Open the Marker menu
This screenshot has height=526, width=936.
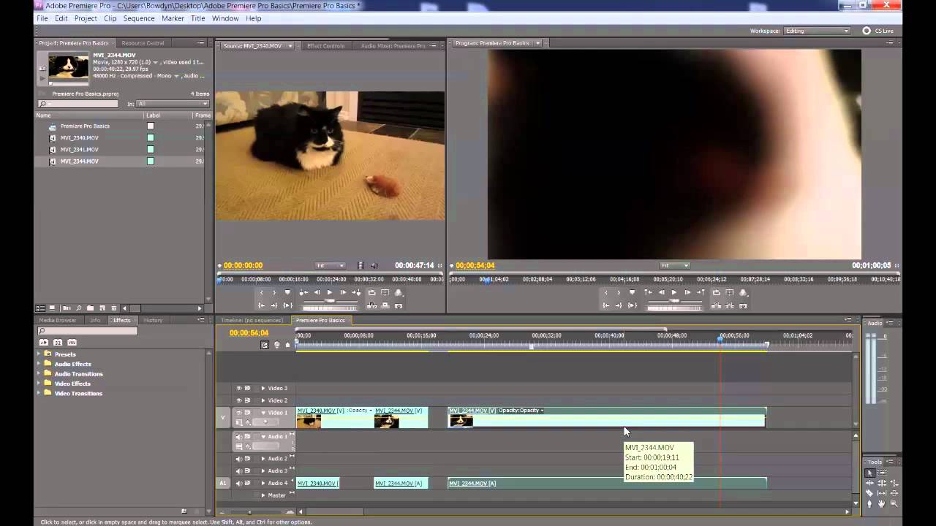[x=173, y=18]
